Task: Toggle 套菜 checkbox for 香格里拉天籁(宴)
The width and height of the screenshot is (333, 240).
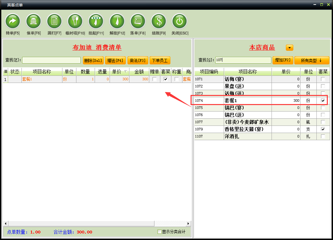Action: click(x=323, y=129)
